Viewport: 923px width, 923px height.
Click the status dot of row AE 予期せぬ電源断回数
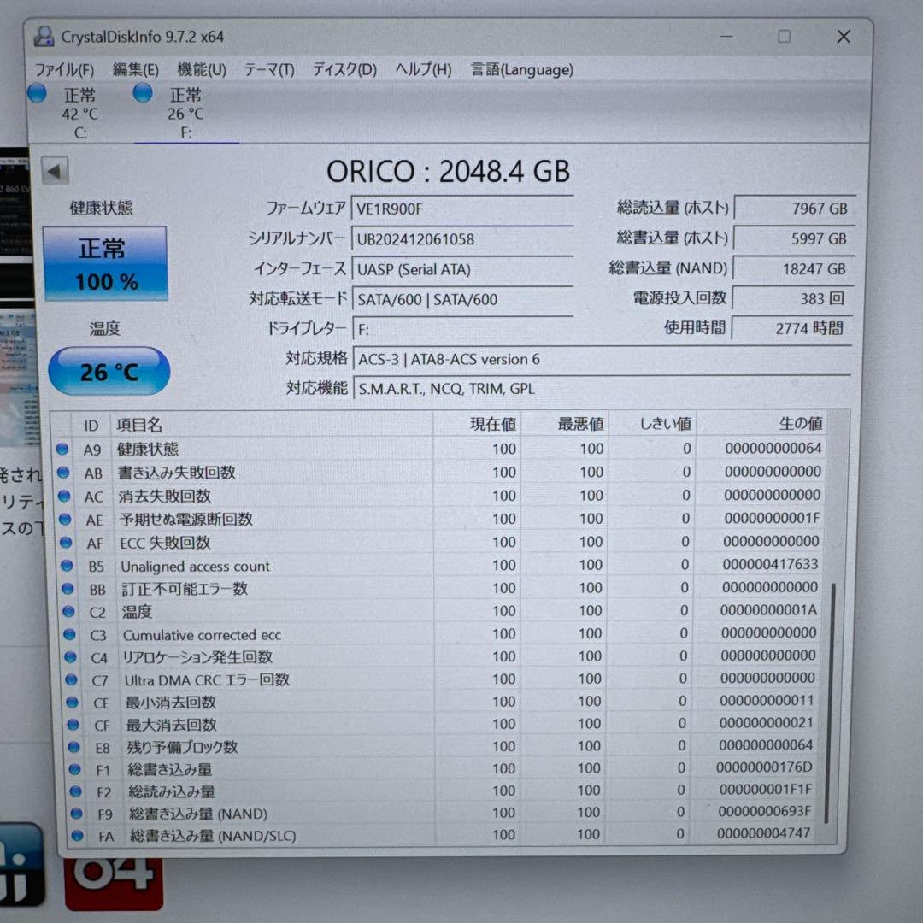click(65, 520)
